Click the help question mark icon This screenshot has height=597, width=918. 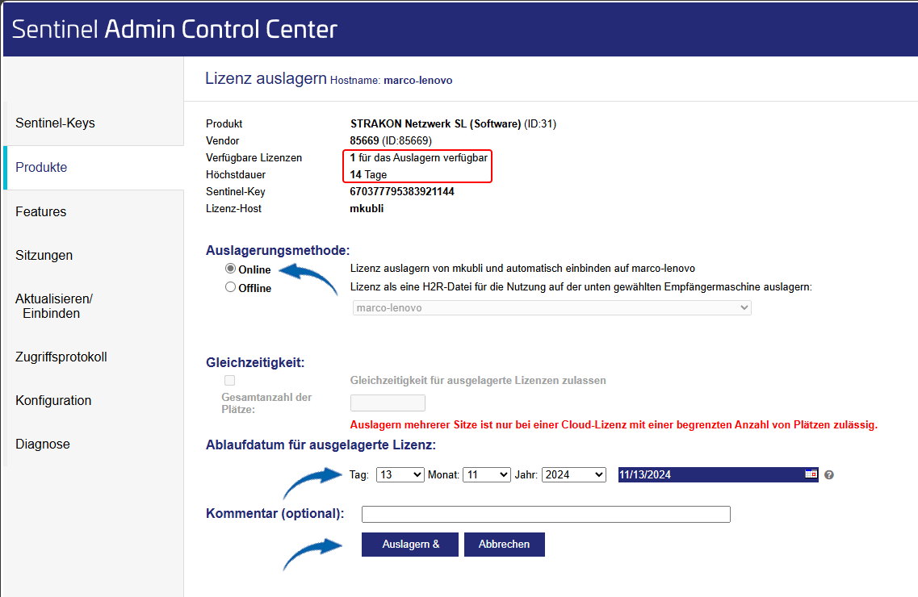coord(829,475)
